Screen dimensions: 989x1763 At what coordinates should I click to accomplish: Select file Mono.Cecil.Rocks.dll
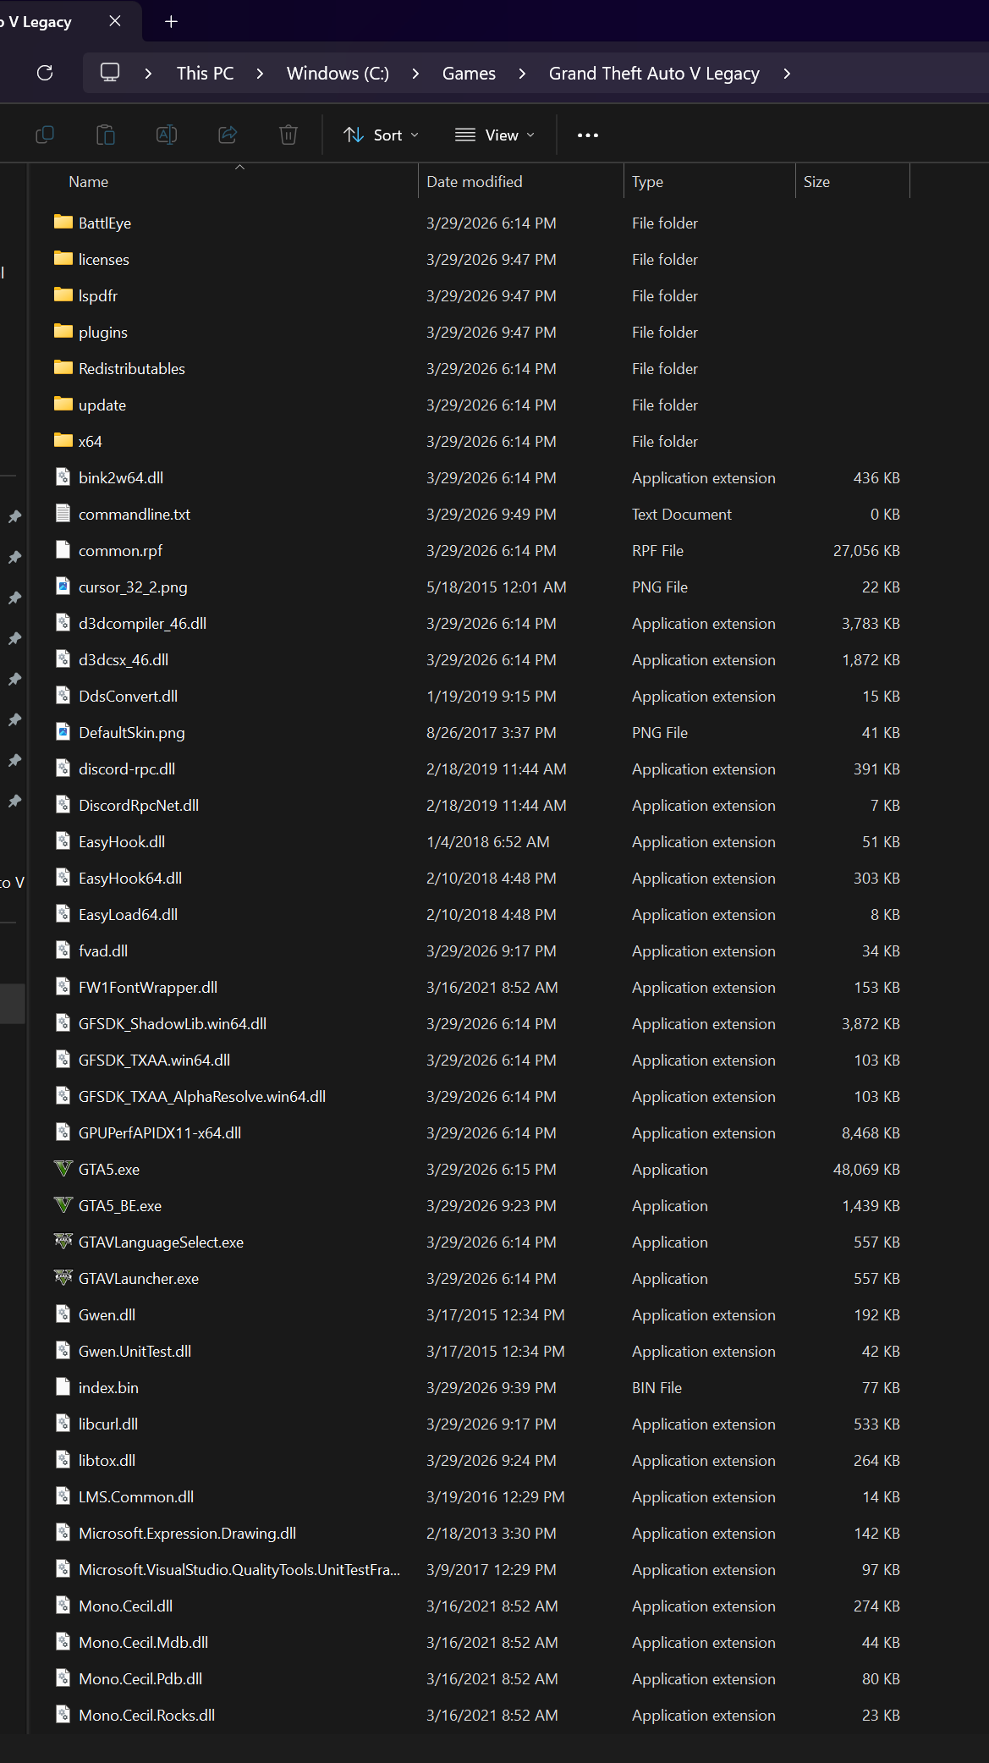pyautogui.click(x=146, y=1715)
